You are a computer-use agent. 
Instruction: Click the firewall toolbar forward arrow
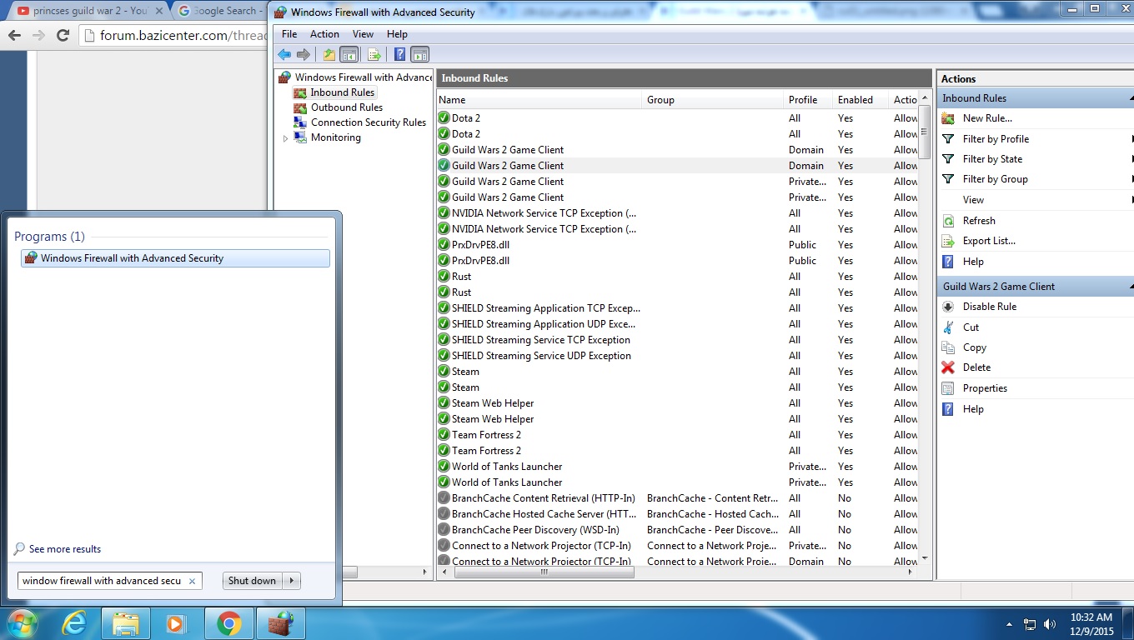(x=304, y=54)
